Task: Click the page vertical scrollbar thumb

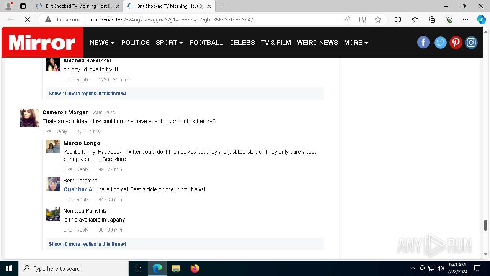Action: click(x=485, y=225)
